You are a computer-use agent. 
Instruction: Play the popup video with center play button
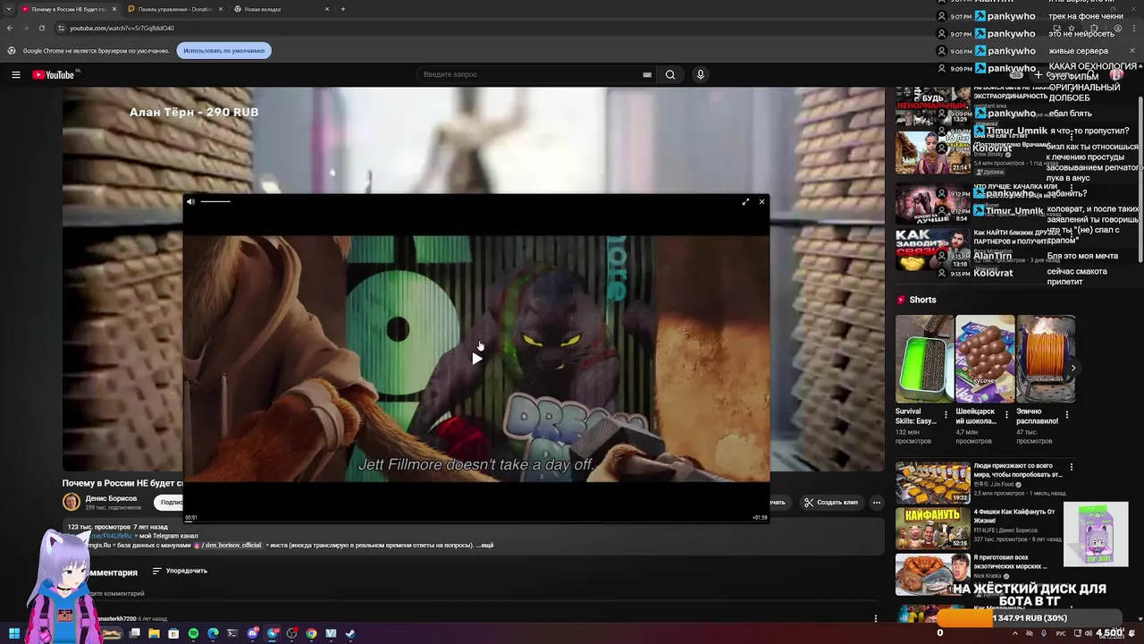pos(476,359)
